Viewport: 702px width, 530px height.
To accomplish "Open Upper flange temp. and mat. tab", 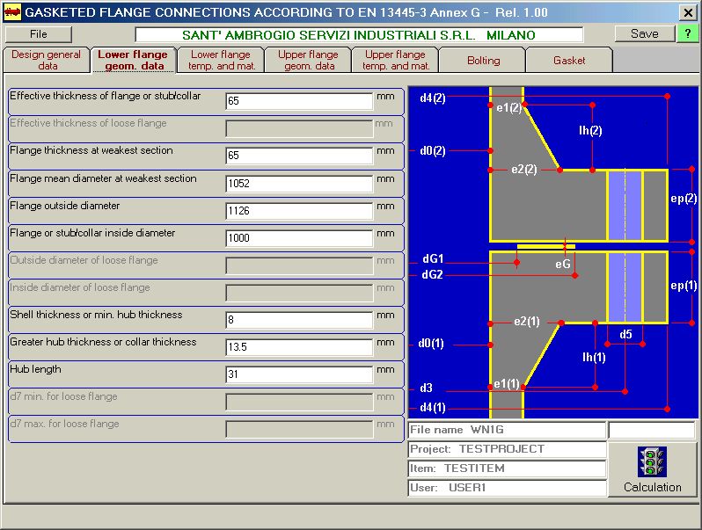I will click(395, 60).
